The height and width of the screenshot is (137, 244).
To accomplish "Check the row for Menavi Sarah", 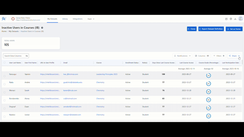I will coord(5,92).
